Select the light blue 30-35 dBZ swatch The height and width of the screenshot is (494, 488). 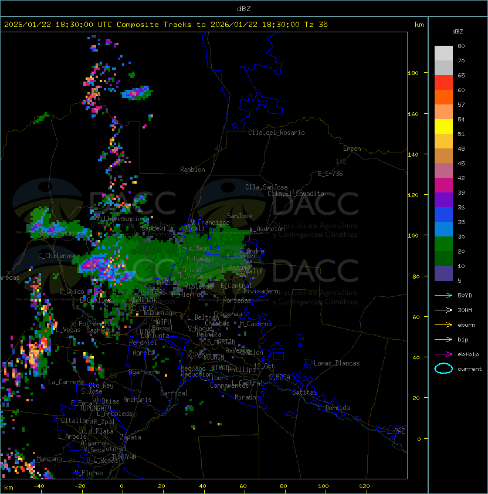(443, 229)
